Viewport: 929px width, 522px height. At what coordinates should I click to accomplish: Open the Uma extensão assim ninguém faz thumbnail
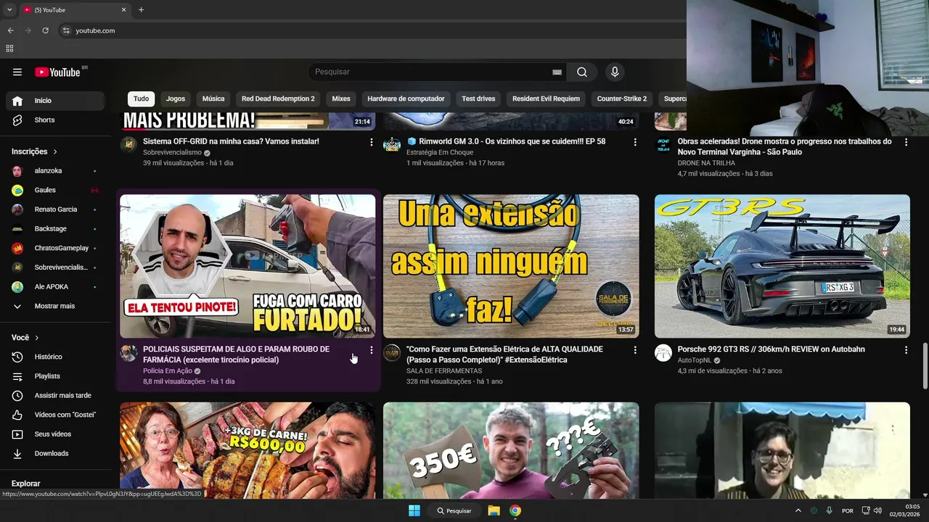[x=511, y=266]
